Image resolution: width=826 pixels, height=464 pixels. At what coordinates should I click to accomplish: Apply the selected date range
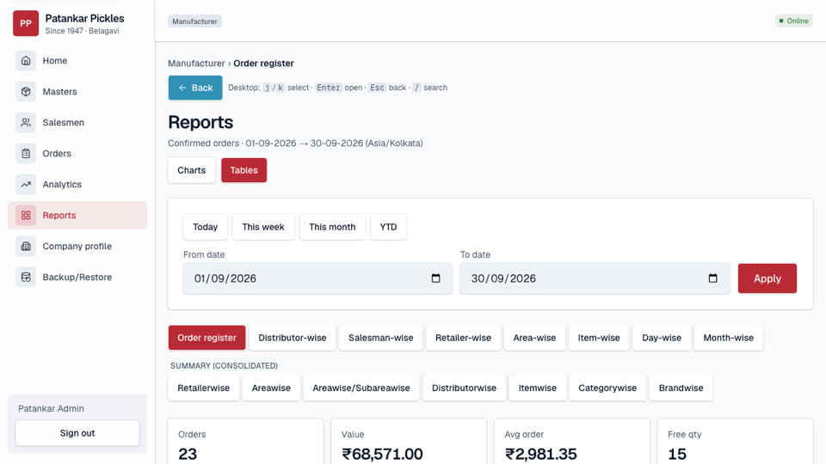pyautogui.click(x=767, y=278)
